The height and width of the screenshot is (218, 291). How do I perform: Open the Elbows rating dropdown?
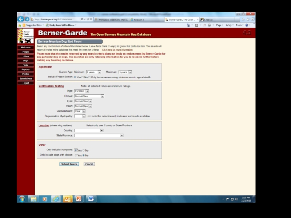89,96
